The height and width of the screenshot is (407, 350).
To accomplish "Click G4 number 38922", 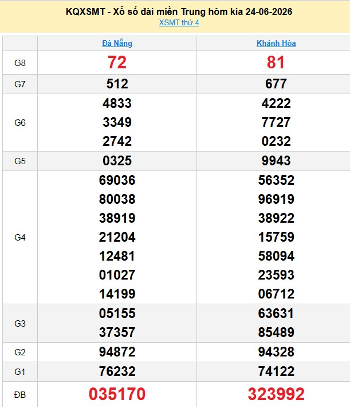I will 276,218.
